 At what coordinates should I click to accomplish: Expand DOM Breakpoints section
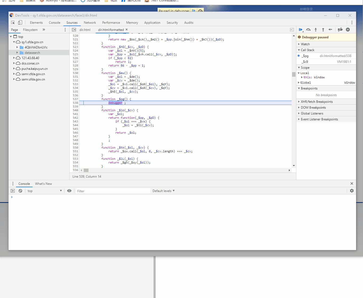pos(326,108)
